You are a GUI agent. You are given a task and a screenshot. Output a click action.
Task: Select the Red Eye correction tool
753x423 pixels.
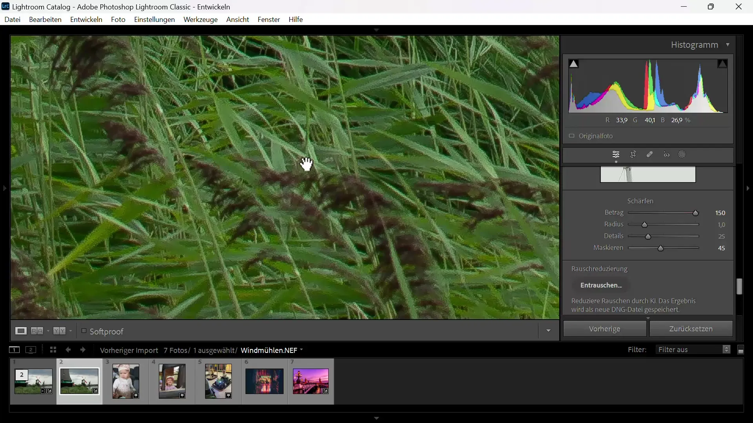coord(667,155)
